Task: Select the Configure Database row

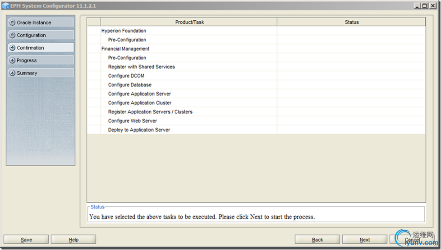Action: click(256, 85)
